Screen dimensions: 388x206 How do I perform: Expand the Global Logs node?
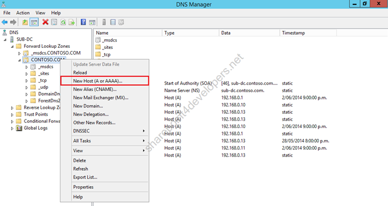tap(12, 128)
